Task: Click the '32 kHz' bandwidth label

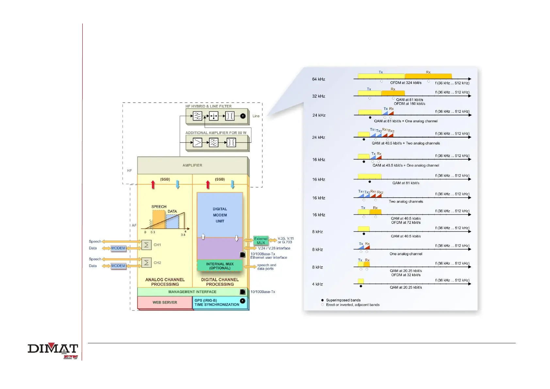Action: tap(318, 96)
